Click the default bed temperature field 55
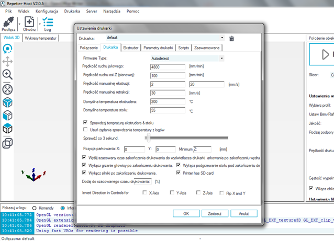 [168, 110]
